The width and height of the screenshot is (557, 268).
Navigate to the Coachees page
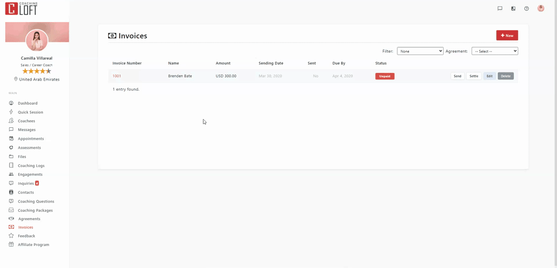point(27,121)
